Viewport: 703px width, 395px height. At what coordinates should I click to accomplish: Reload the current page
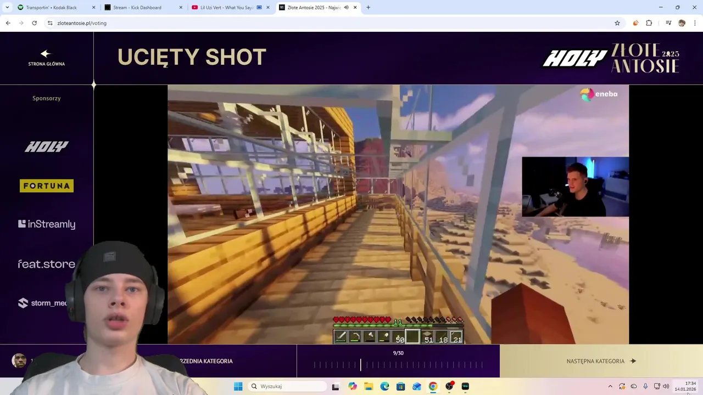tap(34, 23)
